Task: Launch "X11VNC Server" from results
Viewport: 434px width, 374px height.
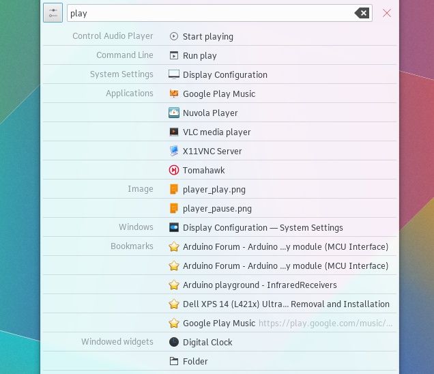Action: coord(212,151)
